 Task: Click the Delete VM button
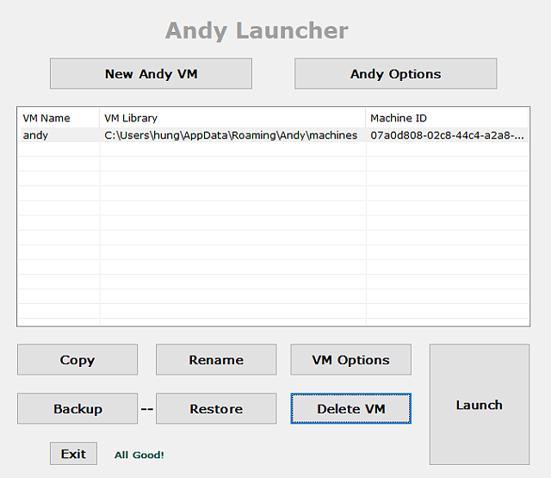click(x=350, y=408)
